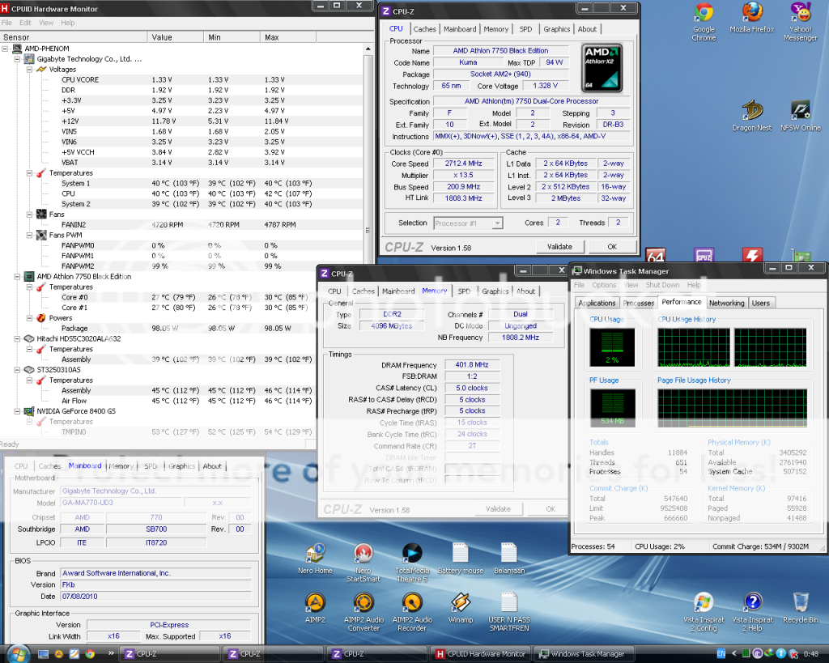The width and height of the screenshot is (829, 663).
Task: Open Vista Inspirat 2 Help icon
Action: [x=752, y=612]
